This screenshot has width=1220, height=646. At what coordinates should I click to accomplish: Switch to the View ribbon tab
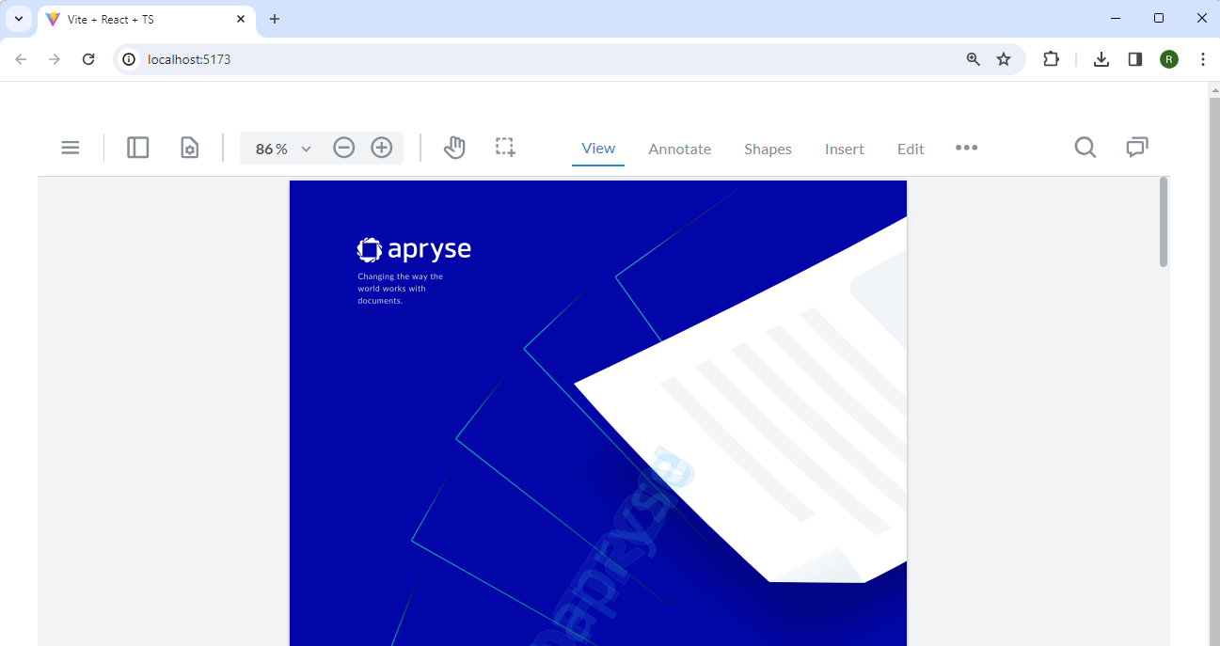click(x=598, y=148)
